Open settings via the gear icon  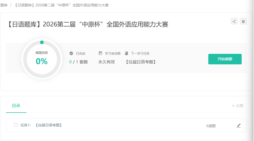[x=243, y=21]
